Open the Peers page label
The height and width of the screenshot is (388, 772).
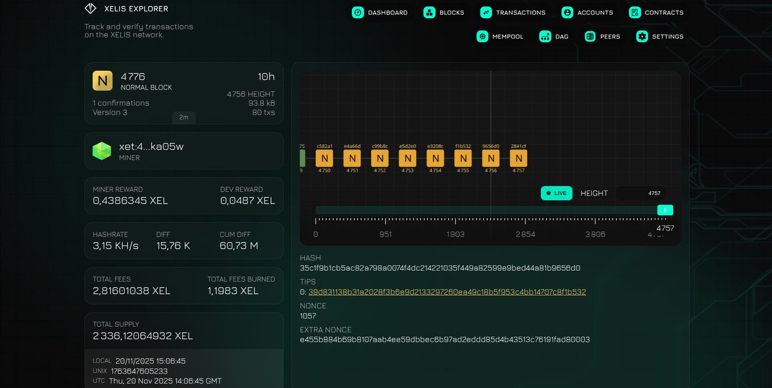point(610,37)
